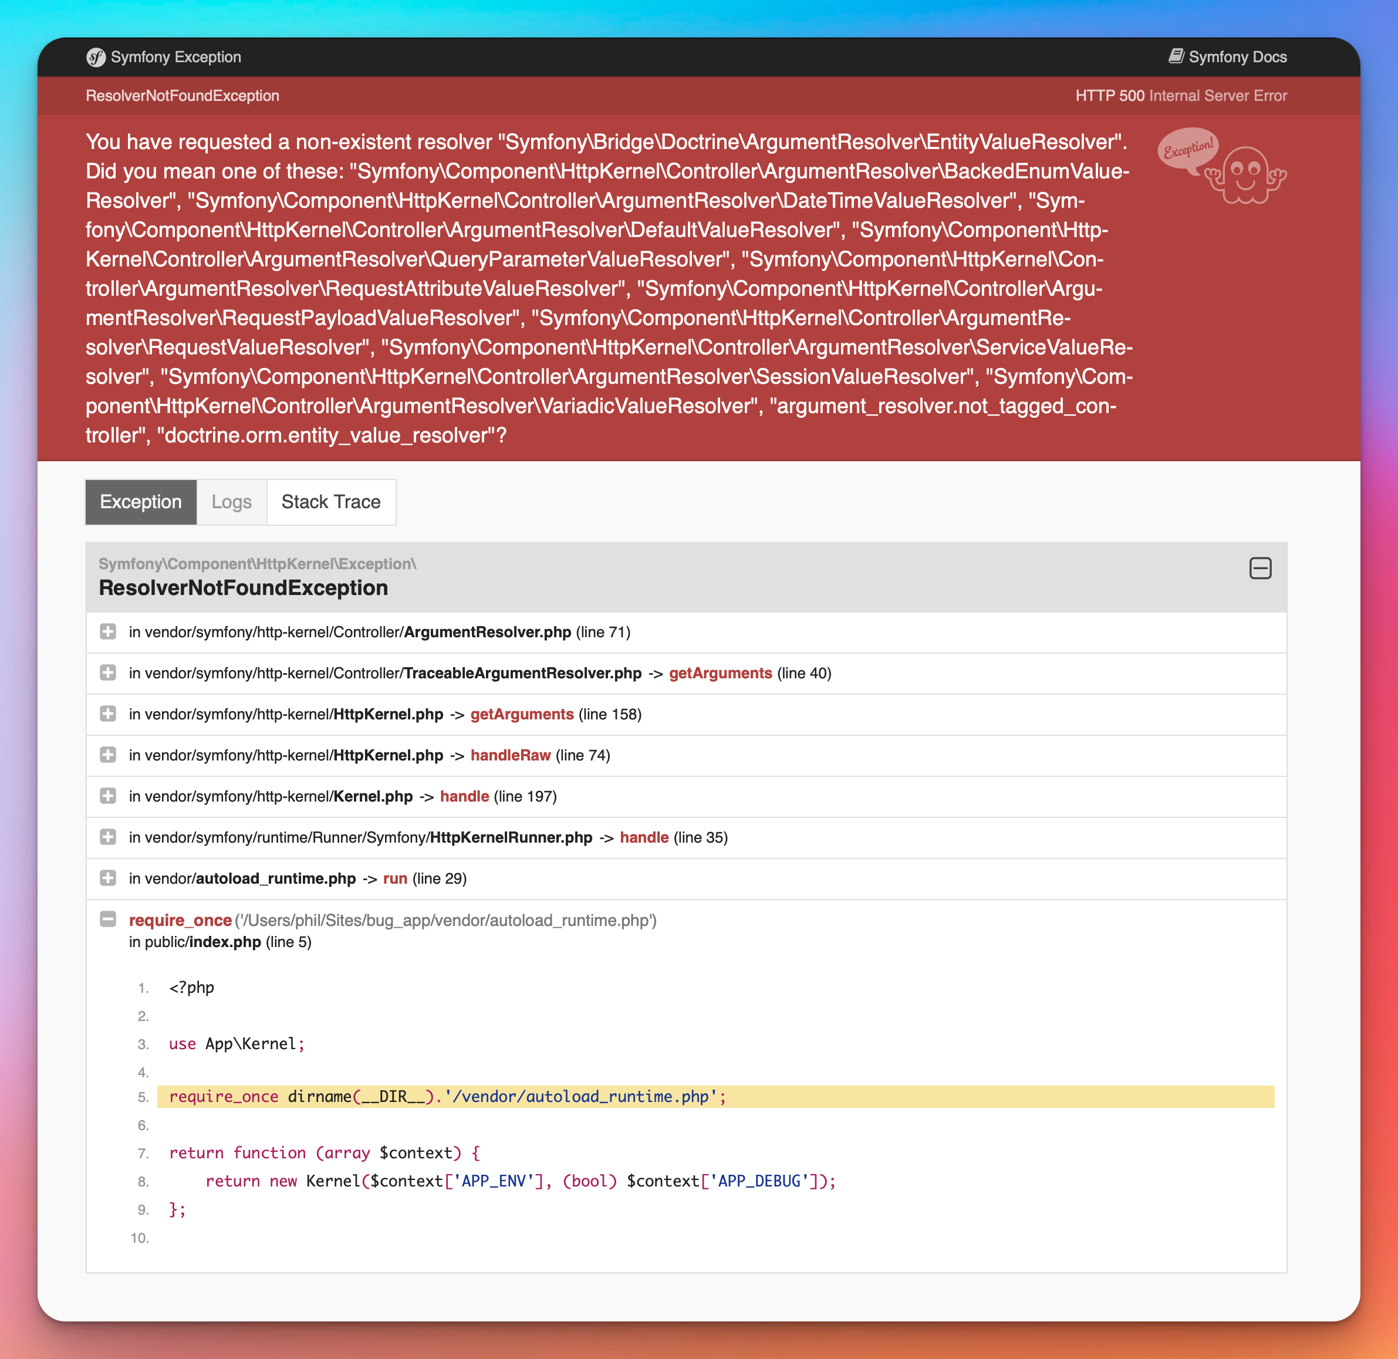Expand the Kernel.php handle line 197 trace

[x=108, y=796]
